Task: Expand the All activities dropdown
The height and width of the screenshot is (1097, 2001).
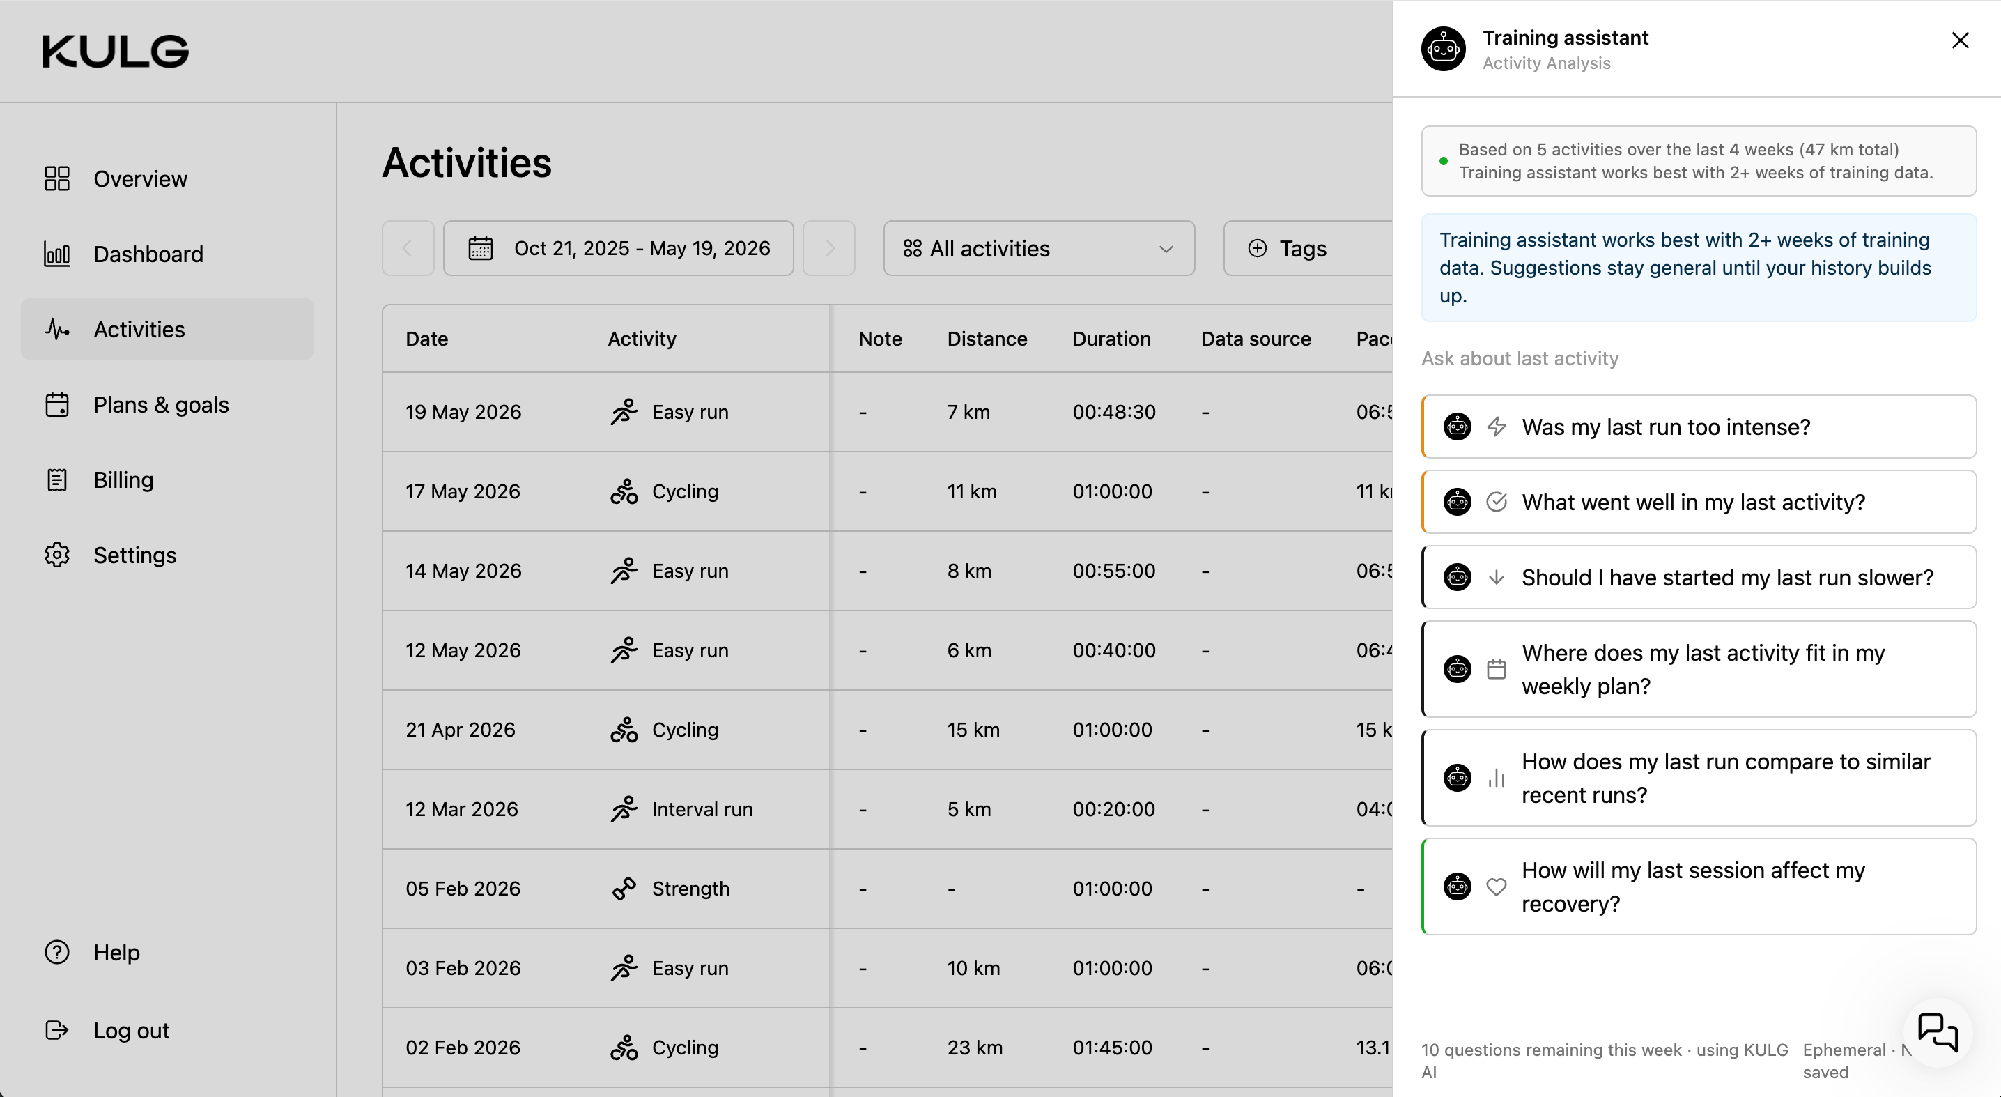Action: 1039,249
